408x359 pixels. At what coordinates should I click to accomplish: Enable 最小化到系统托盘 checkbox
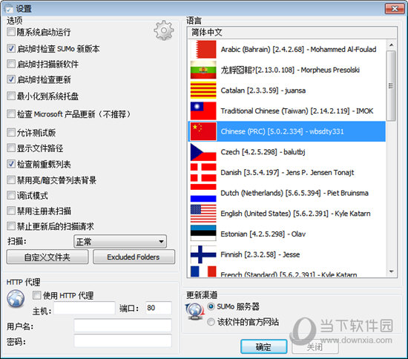click(x=11, y=96)
